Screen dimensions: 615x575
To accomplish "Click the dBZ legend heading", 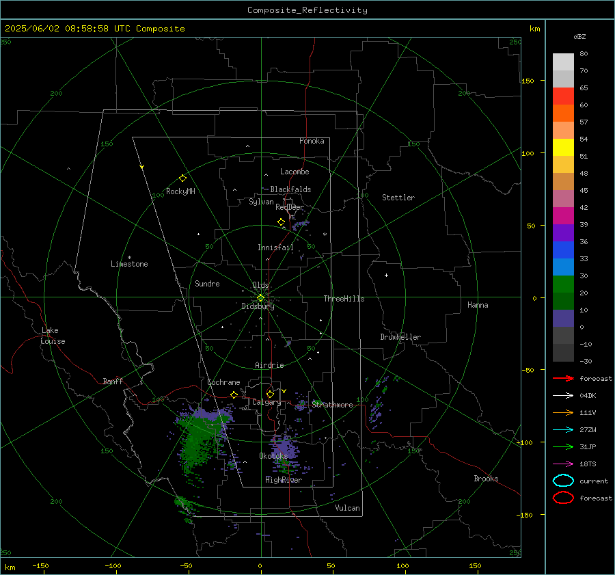I will point(579,36).
